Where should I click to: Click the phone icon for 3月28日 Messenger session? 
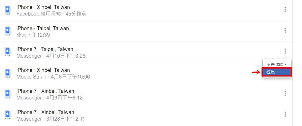click(7, 115)
